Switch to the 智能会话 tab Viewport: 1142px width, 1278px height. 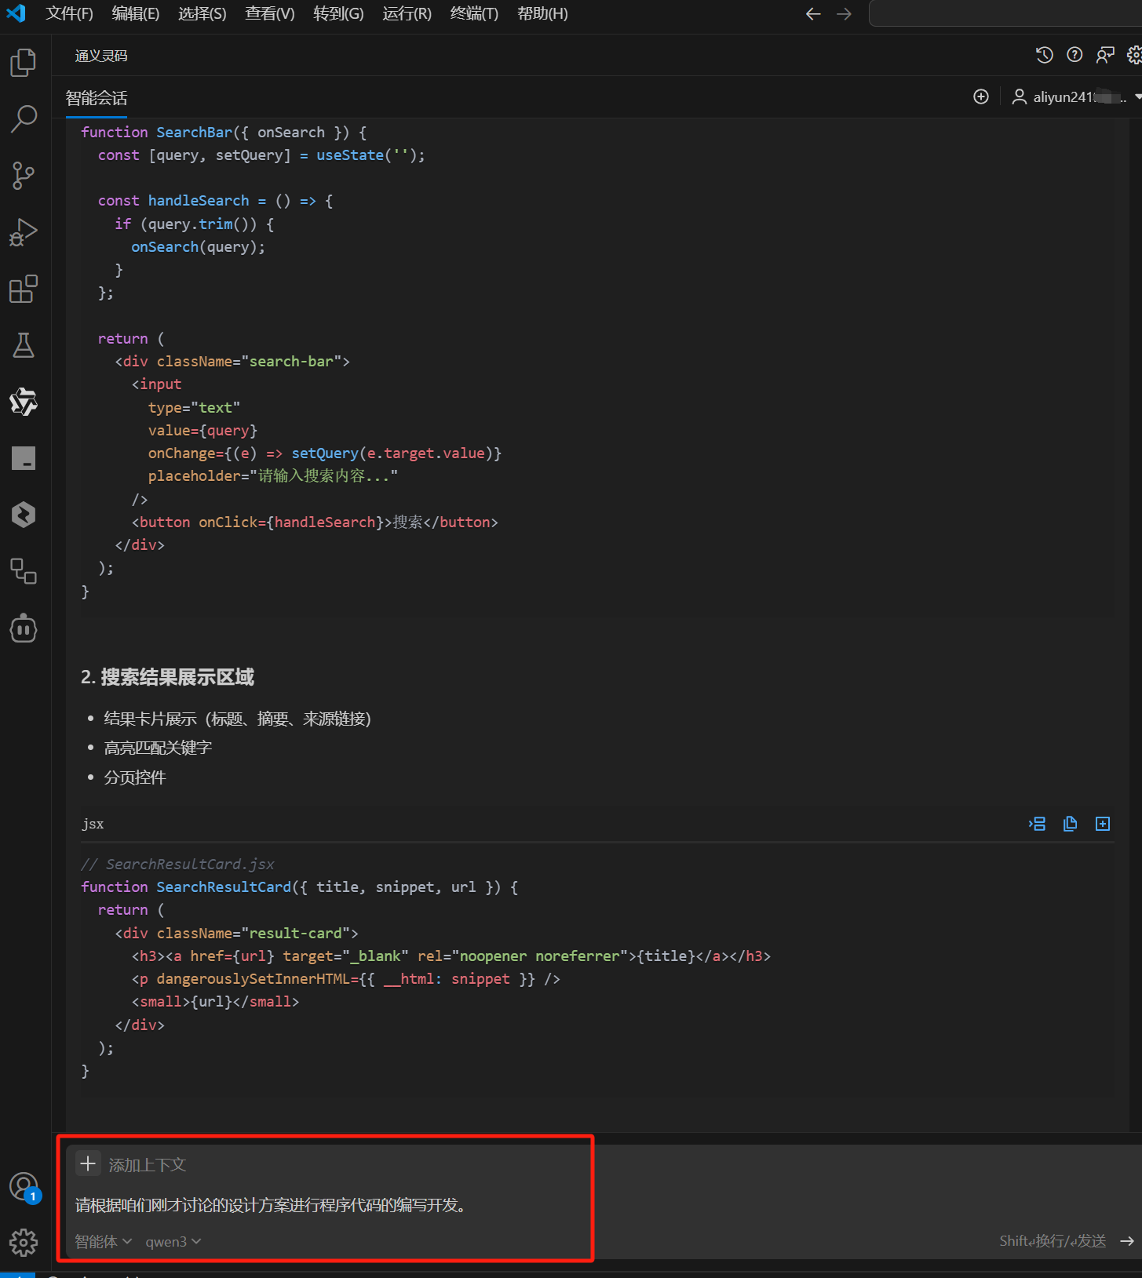tap(97, 98)
